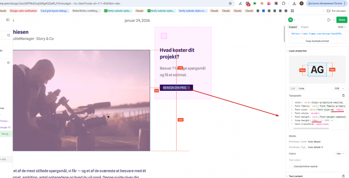Screen dimensions: 349x178
Task: Switch properties view to Code
Action: coord(301,89)
